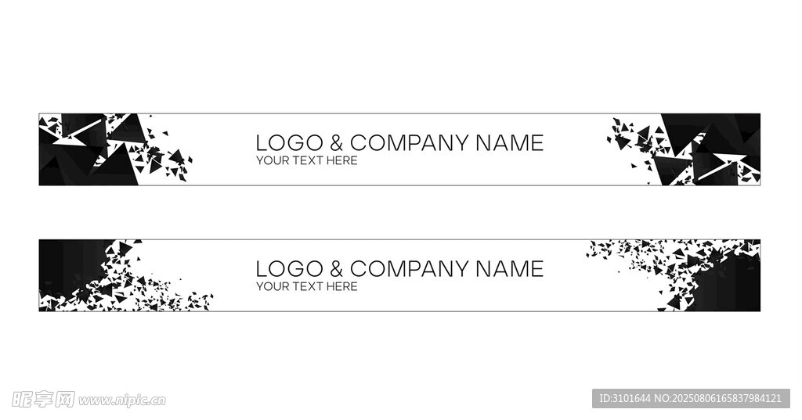Image resolution: width=802 pixels, height=420 pixels.
Task: Select the word COMPANY in the top banner
Action: point(409,143)
